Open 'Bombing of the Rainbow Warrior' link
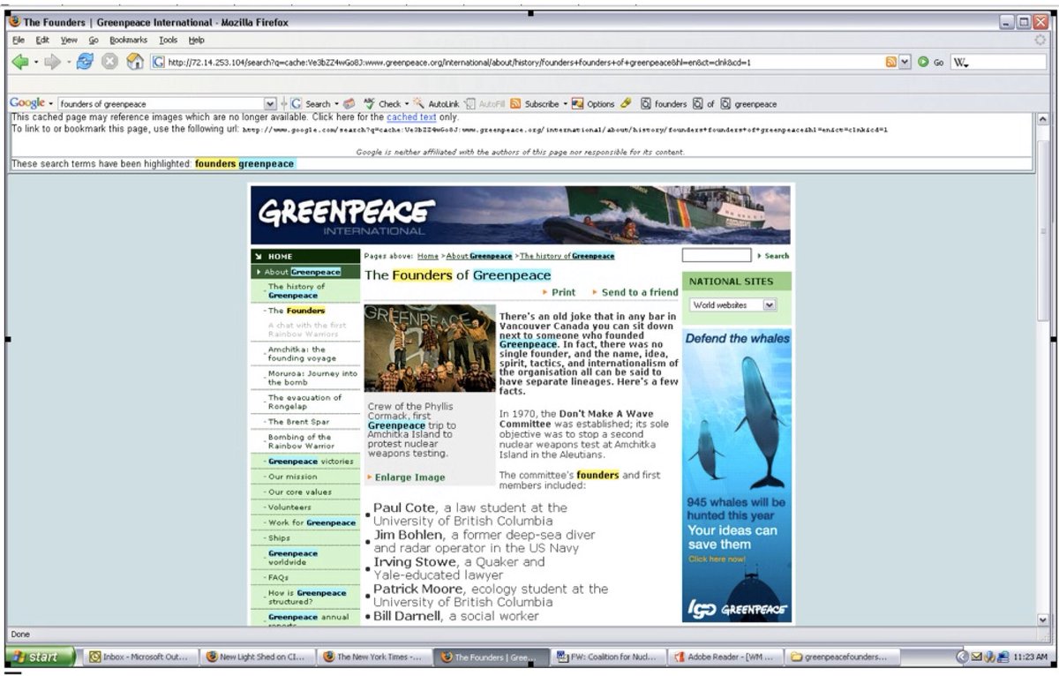Screen dimensions: 1059x676 tap(300, 441)
